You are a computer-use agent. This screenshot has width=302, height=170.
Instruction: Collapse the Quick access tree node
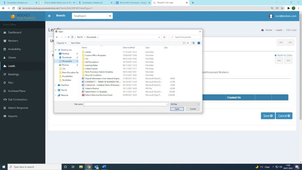click(x=55, y=50)
